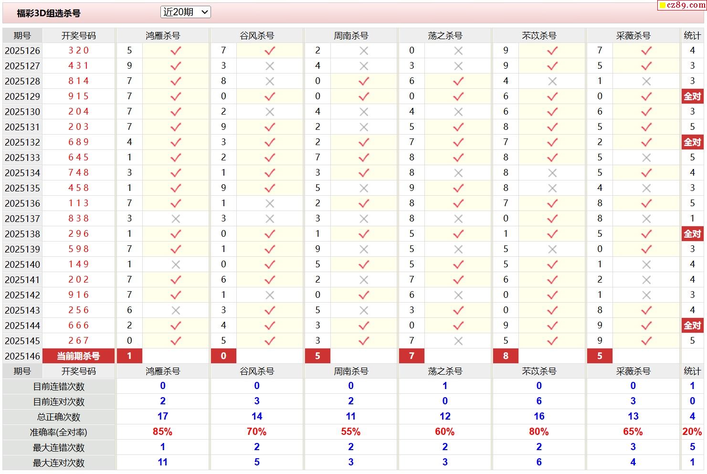
Task: Click 谷风 cross mark in row 2025142
Action: click(x=270, y=295)
